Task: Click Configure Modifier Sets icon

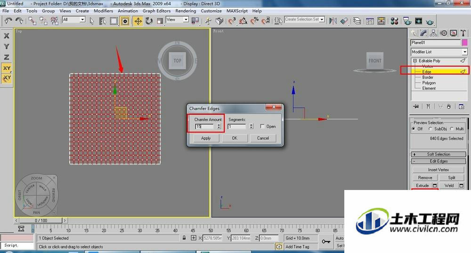Action: click(x=462, y=106)
